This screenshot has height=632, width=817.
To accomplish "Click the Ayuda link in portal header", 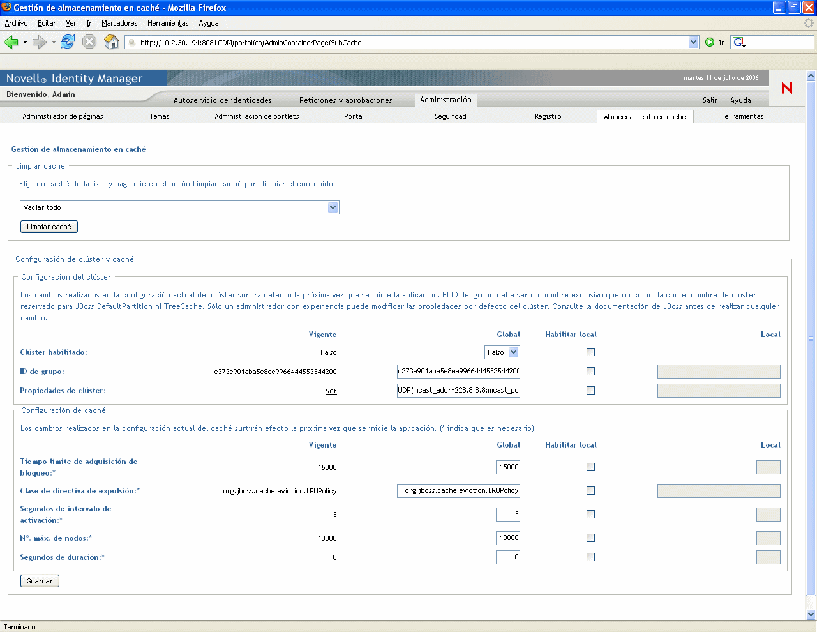I will coord(740,100).
